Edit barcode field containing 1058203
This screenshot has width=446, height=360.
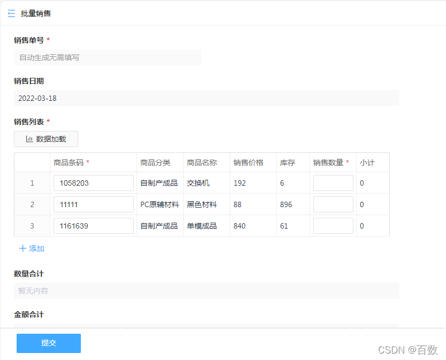click(x=94, y=183)
